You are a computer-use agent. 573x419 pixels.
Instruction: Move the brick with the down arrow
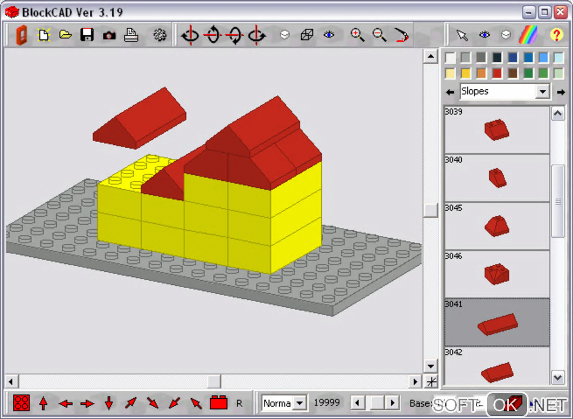[x=109, y=404]
